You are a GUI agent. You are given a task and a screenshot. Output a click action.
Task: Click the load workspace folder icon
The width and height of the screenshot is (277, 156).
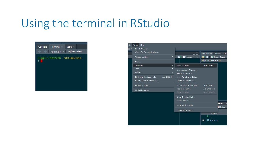[x=203, y=57]
